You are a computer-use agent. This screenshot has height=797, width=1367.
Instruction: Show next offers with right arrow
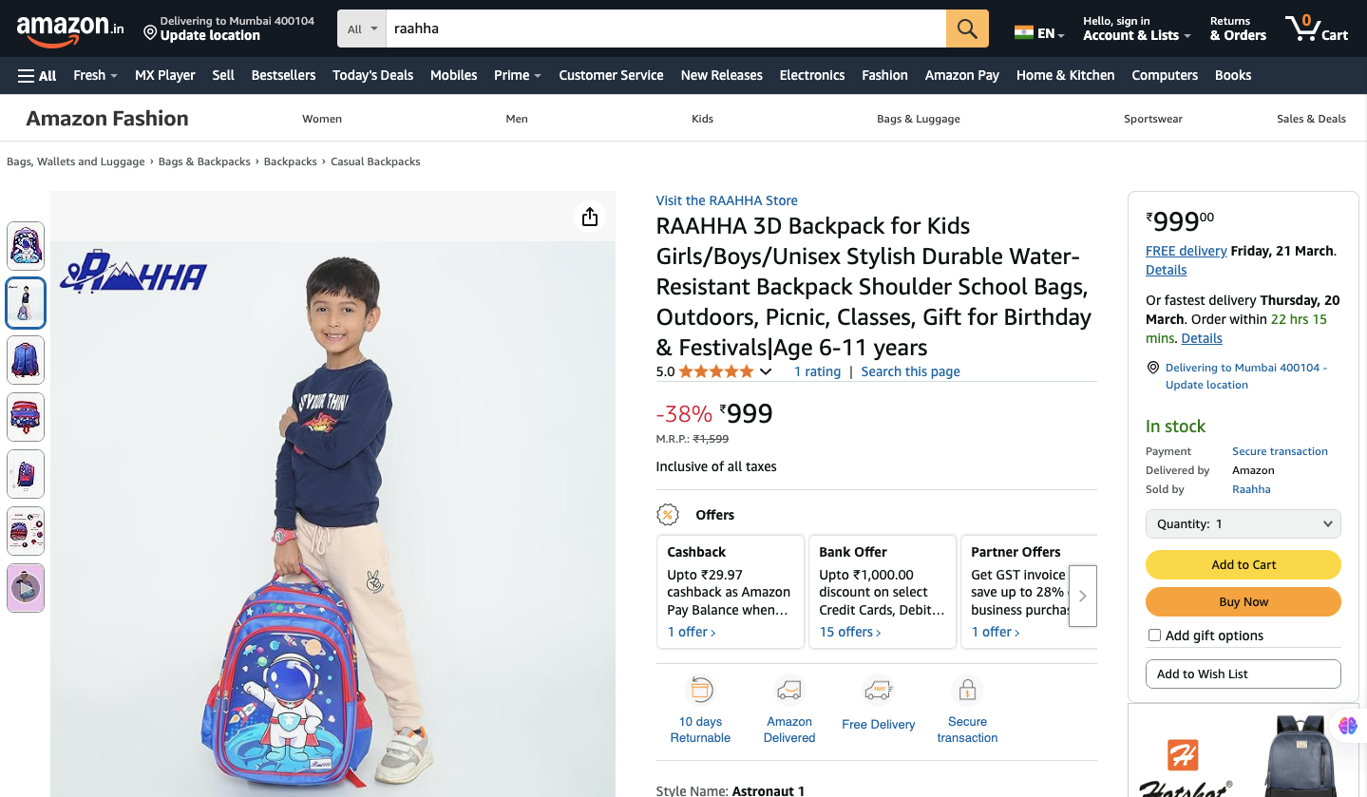pyautogui.click(x=1082, y=596)
